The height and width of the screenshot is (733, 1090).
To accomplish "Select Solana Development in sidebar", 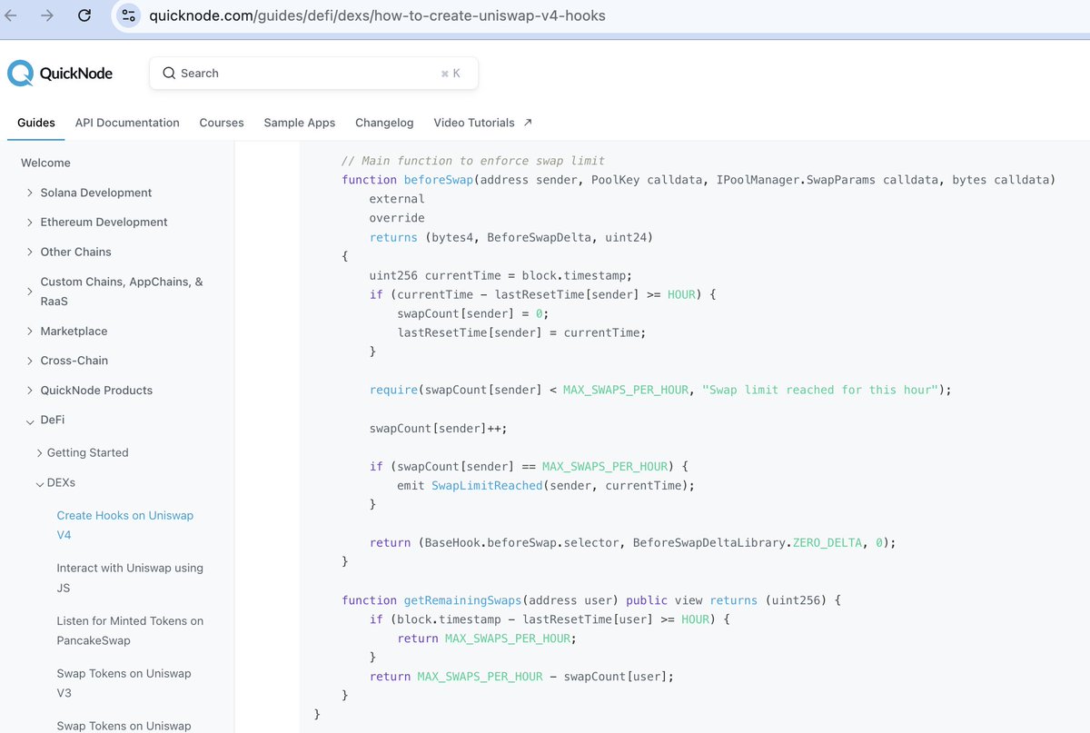I will point(96,193).
